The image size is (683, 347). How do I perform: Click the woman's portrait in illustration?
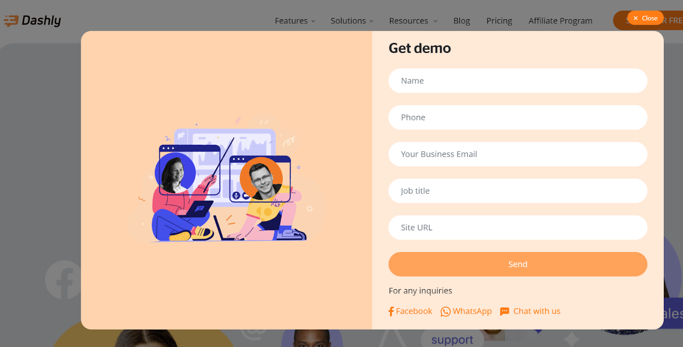(x=175, y=173)
